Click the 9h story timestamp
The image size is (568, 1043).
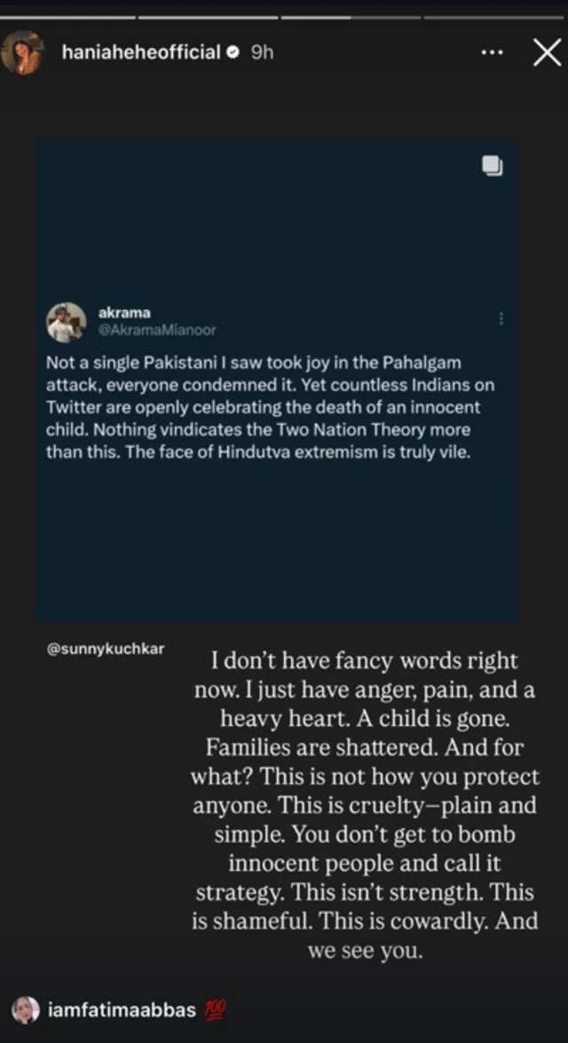(x=262, y=52)
